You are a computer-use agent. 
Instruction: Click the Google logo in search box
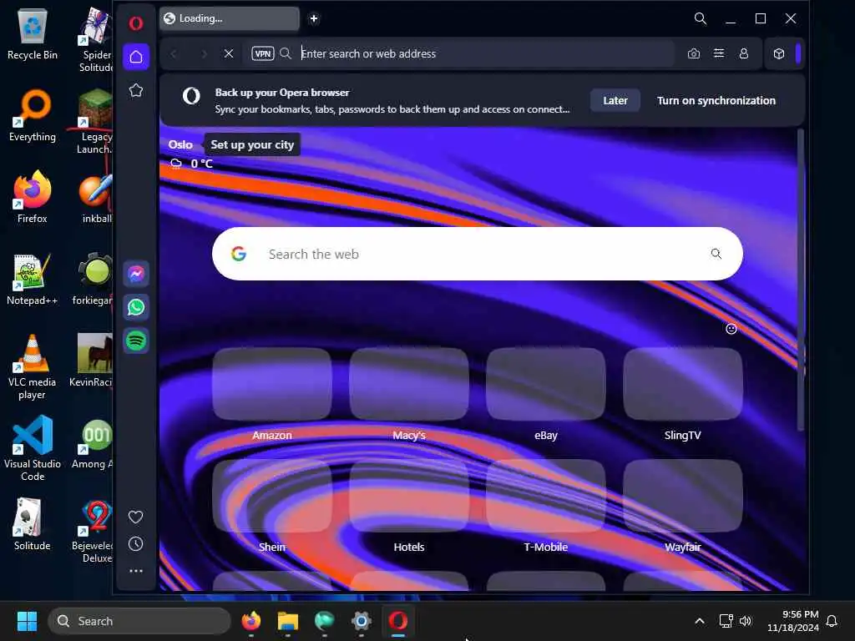239,254
